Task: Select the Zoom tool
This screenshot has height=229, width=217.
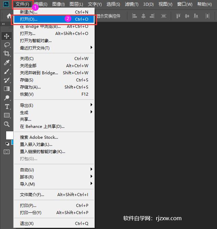Action: [7, 124]
